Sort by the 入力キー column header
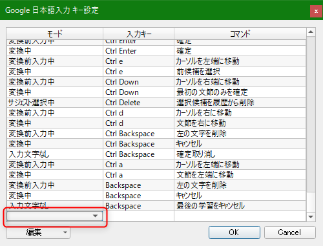 click(x=138, y=34)
